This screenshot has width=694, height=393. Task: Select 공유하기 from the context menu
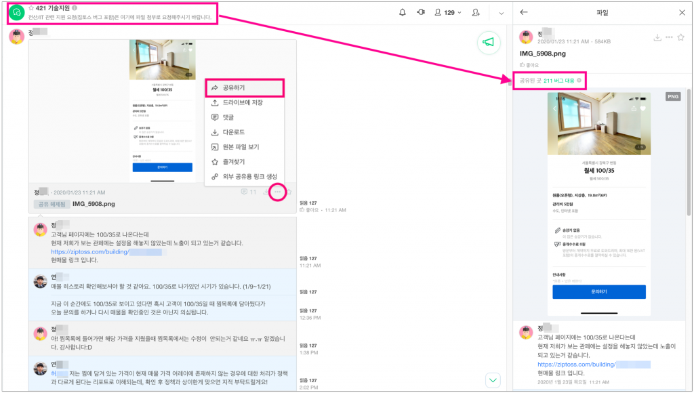click(x=244, y=87)
